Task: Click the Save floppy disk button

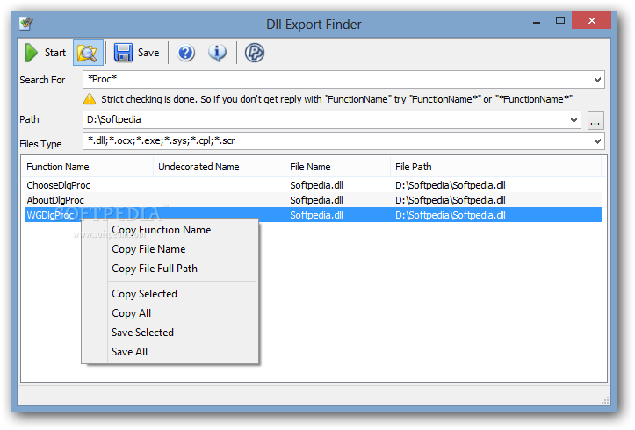Action: 136,53
